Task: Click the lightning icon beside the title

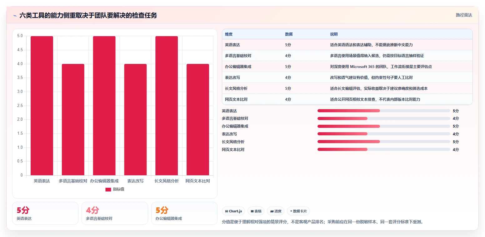Action: coord(15,16)
